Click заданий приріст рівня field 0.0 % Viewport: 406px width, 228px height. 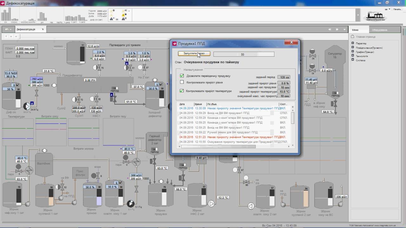284,83
